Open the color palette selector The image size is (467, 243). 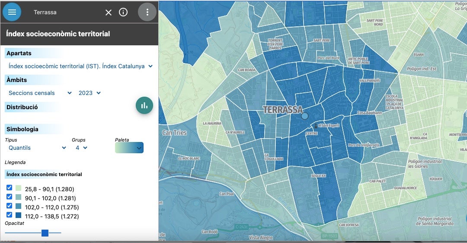point(129,148)
